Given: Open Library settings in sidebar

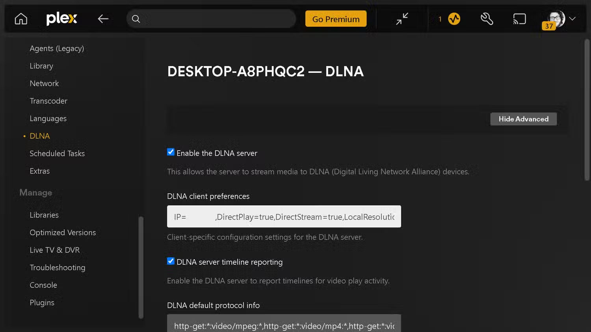Looking at the screenshot, I should coord(41,66).
